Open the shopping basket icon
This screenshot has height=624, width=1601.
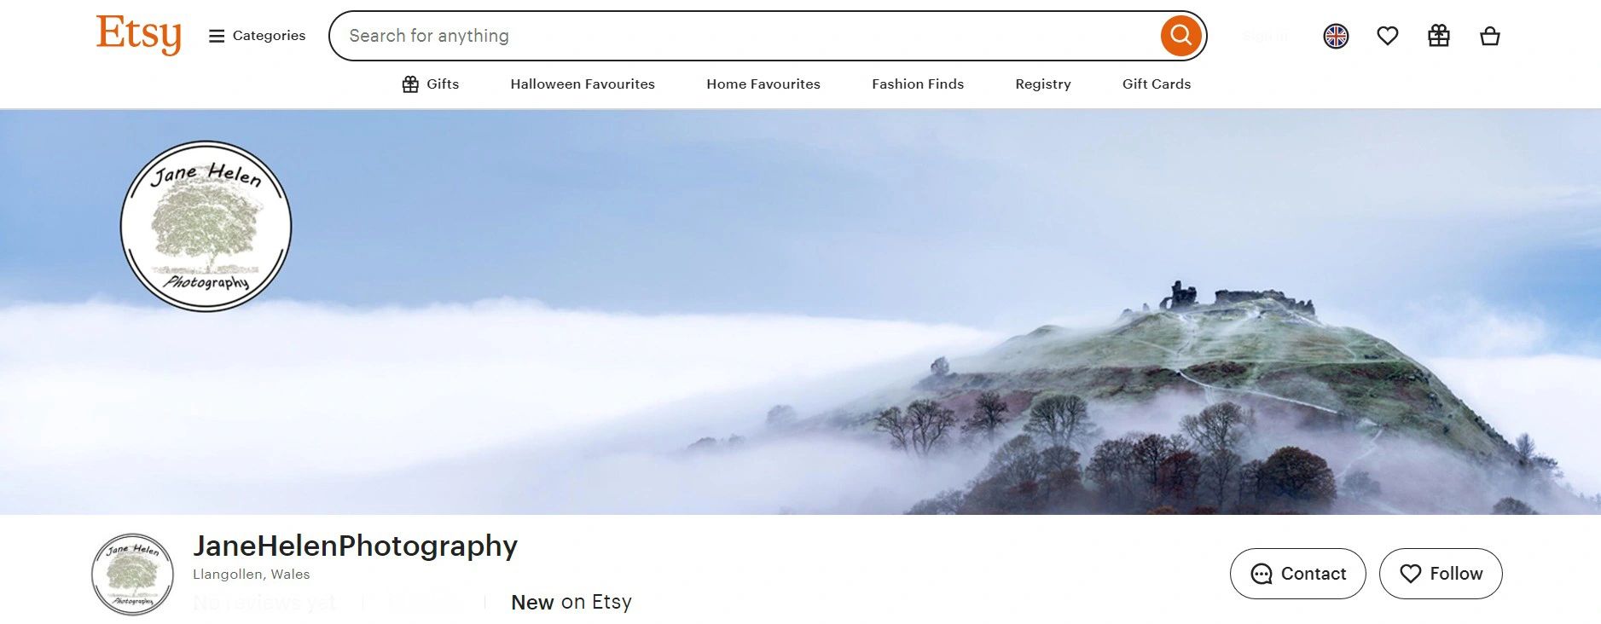1490,36
